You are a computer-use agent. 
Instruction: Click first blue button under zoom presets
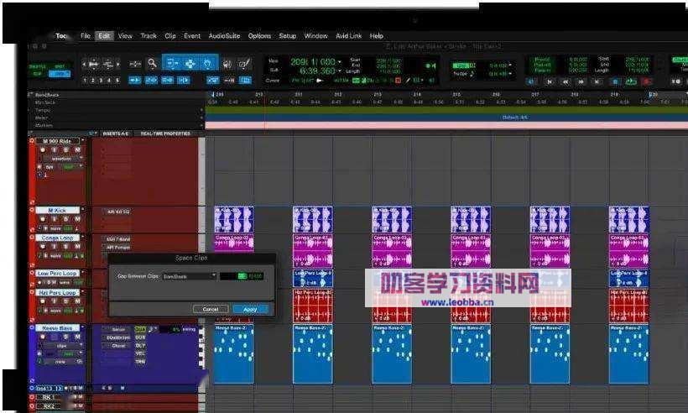[135, 81]
